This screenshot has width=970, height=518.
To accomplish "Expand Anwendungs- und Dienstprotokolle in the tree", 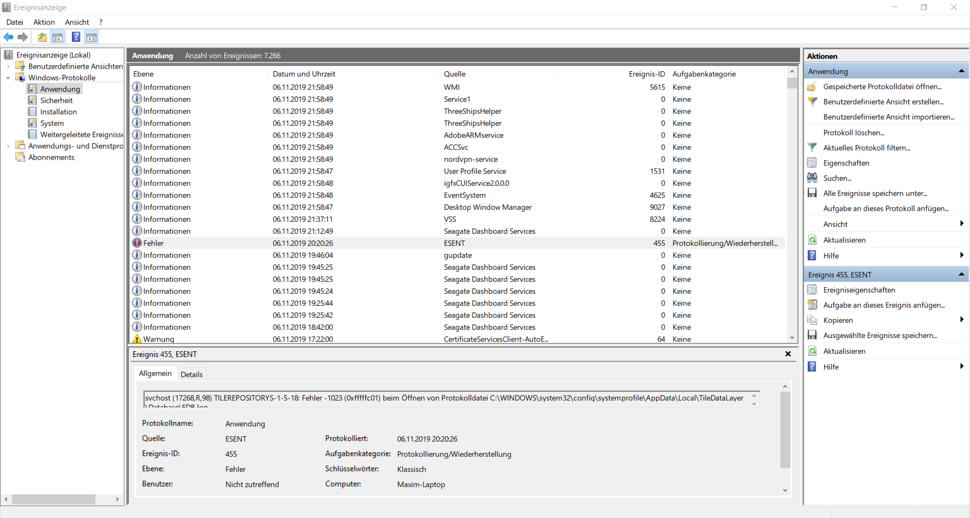I will coord(8,146).
